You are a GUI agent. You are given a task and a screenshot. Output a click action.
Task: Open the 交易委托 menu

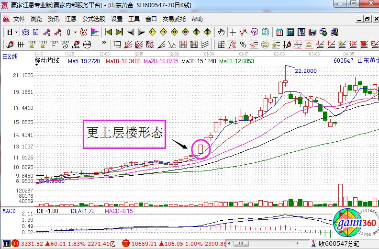click(x=174, y=19)
